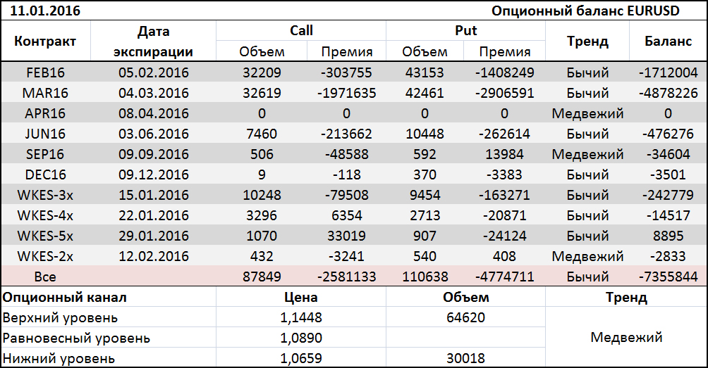Select JUN16 call volume 7460
Screen dimensions: 708x368
262,134
